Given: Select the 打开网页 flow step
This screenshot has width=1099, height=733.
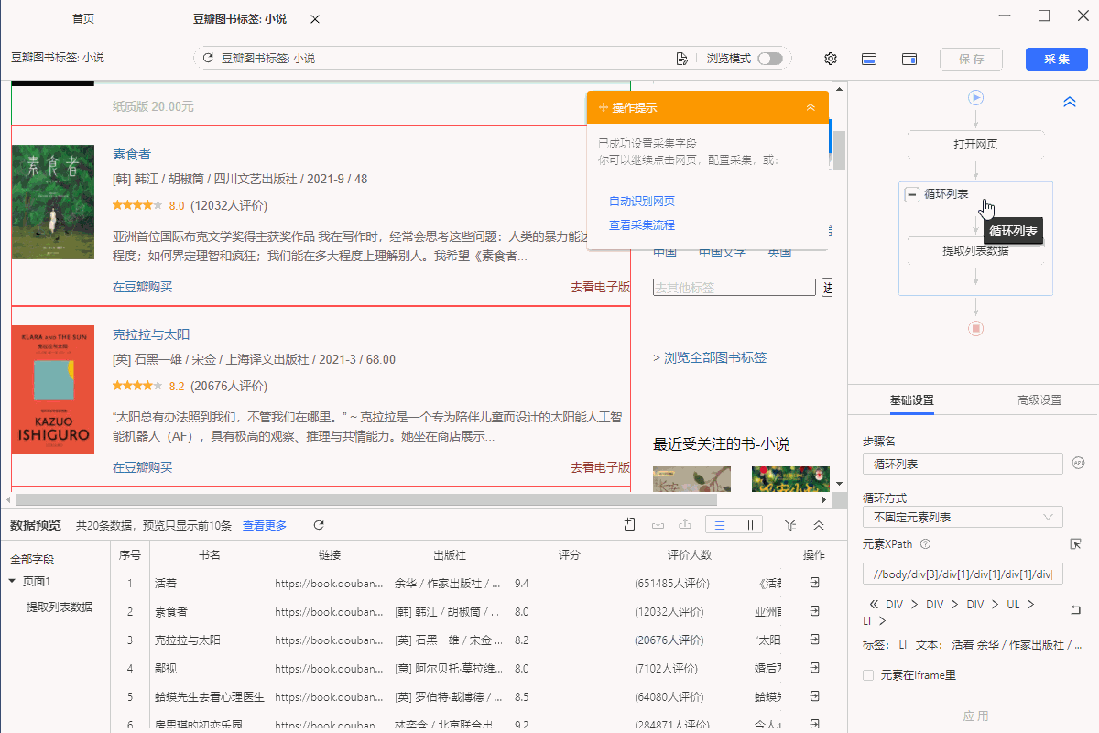Looking at the screenshot, I should coord(975,145).
